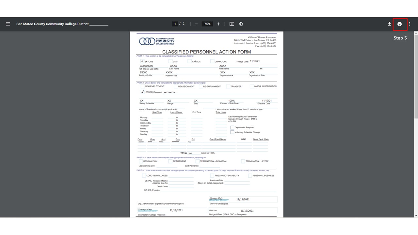Uncheck the SKYLINE checkbox
The image size is (418, 235).
(142, 61)
